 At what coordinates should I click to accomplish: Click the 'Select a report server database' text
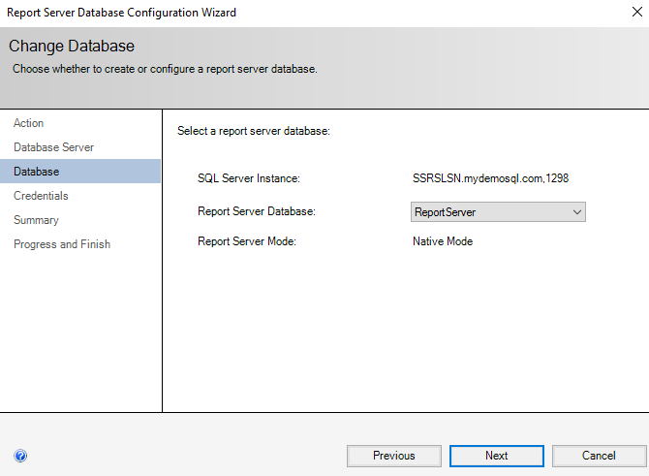[x=254, y=130]
